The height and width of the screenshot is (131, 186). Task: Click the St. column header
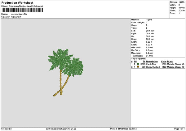click(144, 61)
